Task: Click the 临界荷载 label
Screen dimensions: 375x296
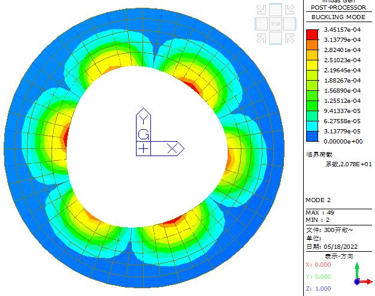Action: [x=319, y=154]
